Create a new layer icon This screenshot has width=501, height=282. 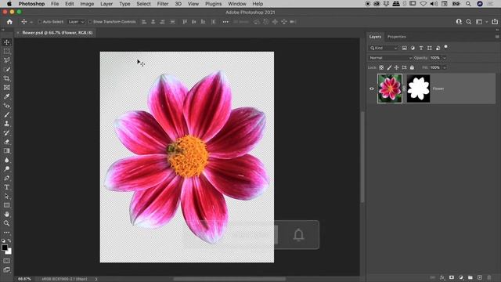(x=480, y=277)
